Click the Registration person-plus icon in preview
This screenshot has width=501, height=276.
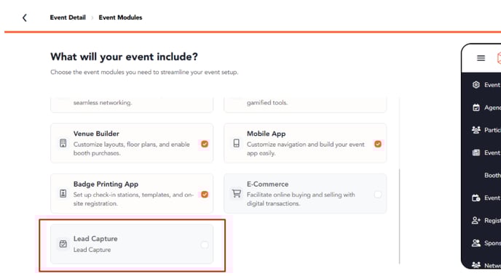[x=476, y=220]
